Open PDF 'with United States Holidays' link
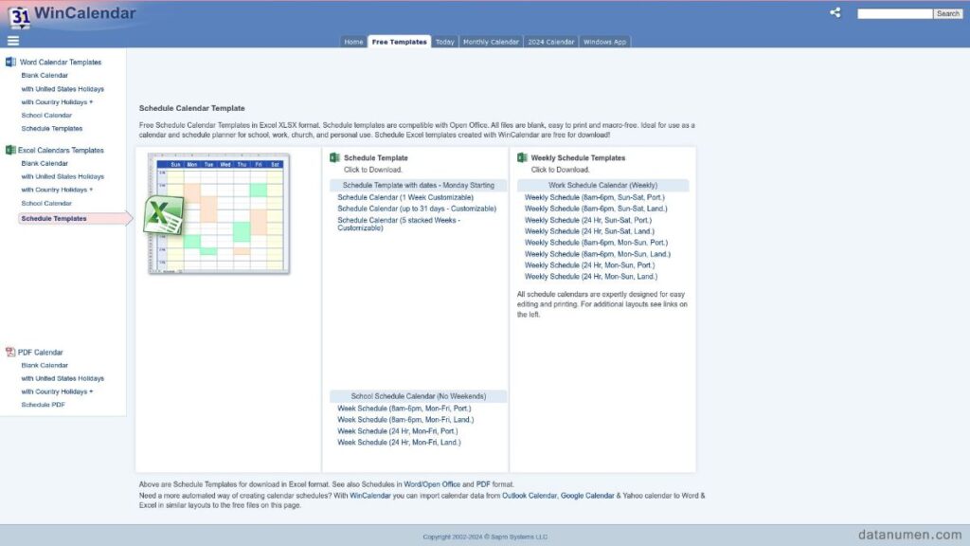Viewport: 970px width, 546px height. click(x=63, y=378)
